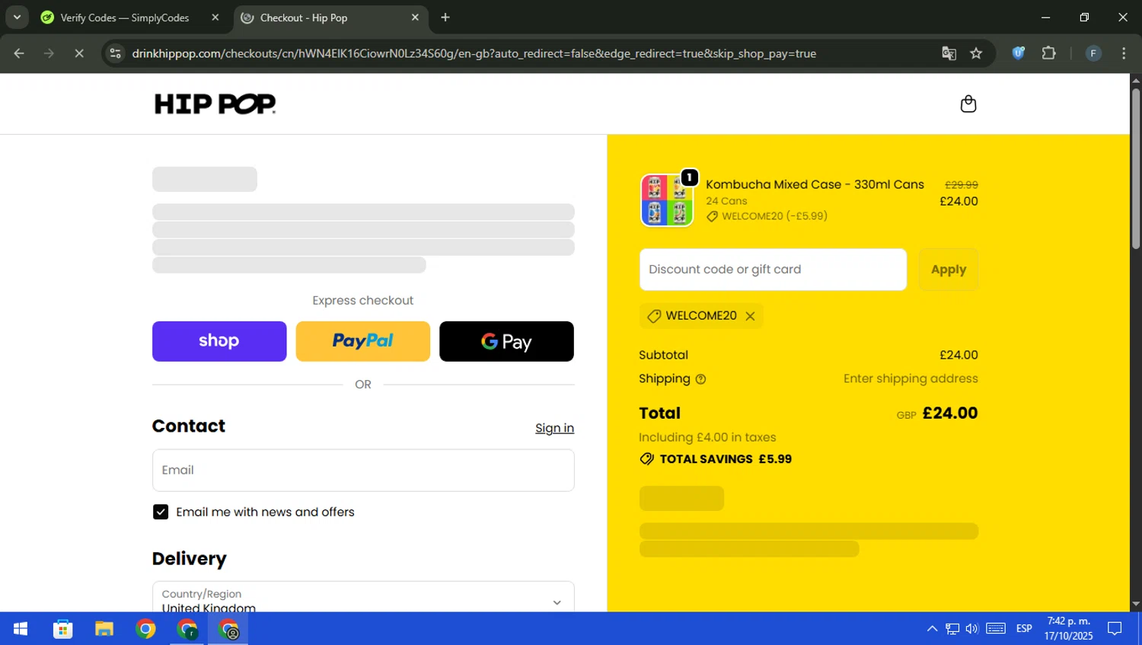This screenshot has height=645, width=1142.
Task: Click the Kombucha Mixed Case product thumbnail
Action: click(667, 200)
